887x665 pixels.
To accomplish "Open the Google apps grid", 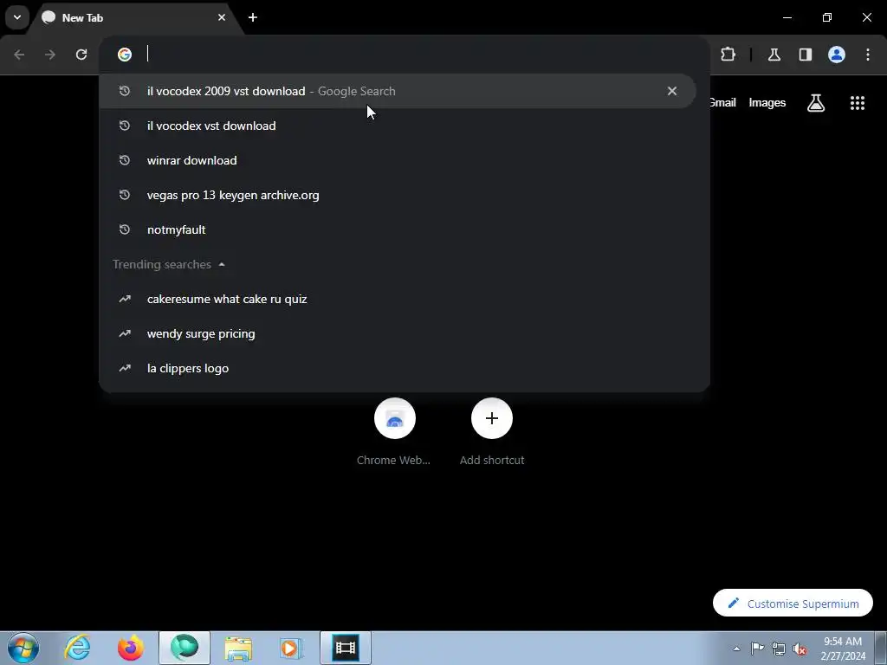I will (858, 102).
